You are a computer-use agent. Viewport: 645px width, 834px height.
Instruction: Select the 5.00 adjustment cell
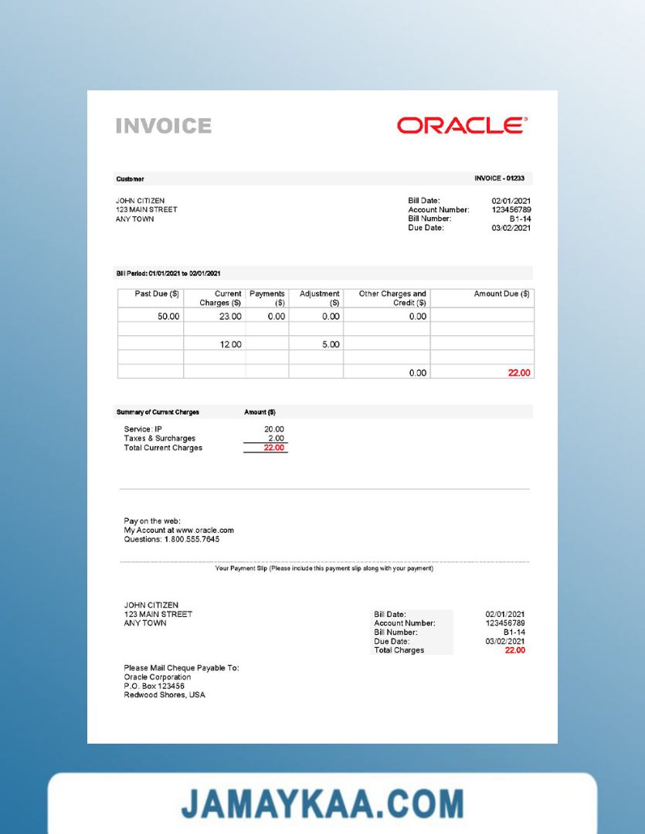click(x=331, y=344)
